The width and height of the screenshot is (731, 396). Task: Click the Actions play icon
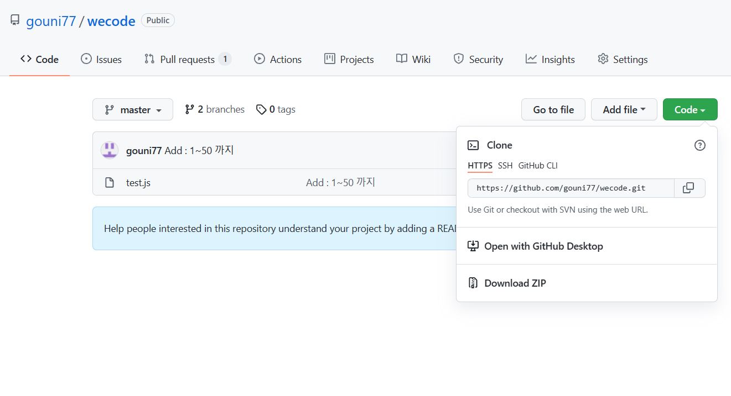pyautogui.click(x=260, y=59)
